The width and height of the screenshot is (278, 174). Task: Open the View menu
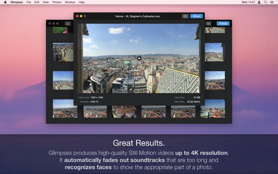pos(46,2)
